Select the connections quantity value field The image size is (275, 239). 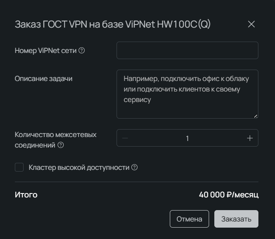coord(187,138)
